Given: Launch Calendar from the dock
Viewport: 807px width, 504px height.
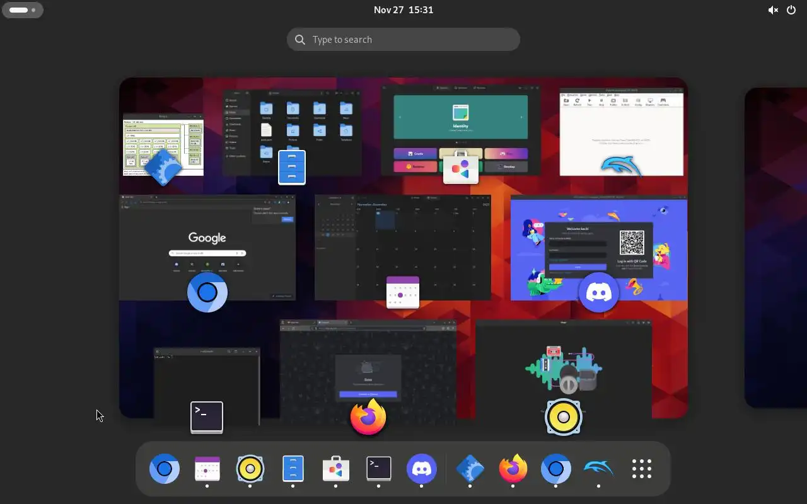Looking at the screenshot, I should [207, 469].
